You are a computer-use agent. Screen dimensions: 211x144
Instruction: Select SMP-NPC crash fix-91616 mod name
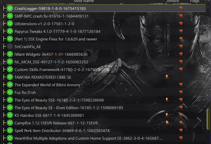coord(51,16)
